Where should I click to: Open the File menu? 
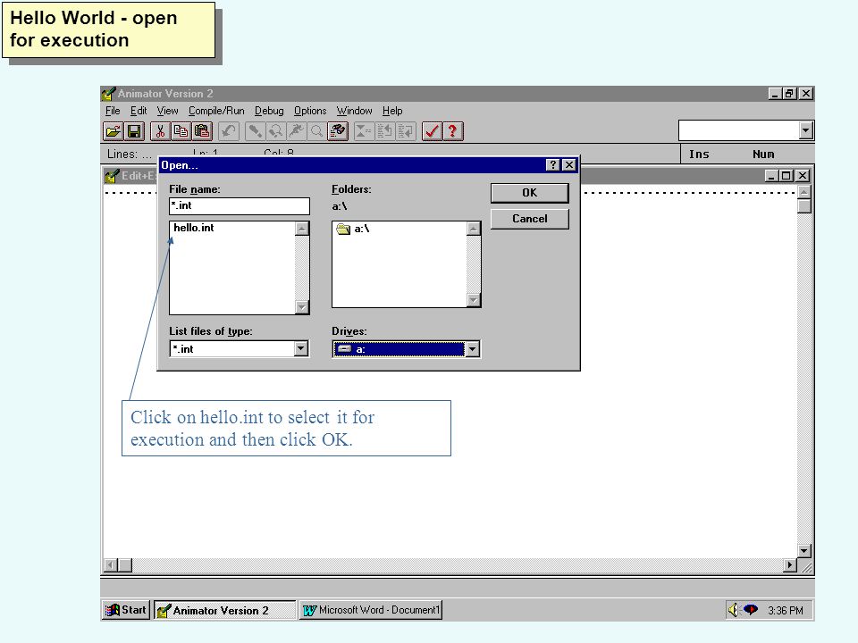click(x=113, y=111)
